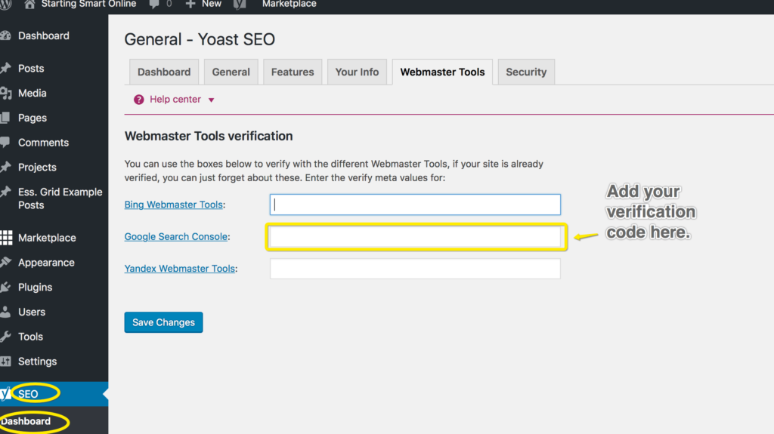Click the Yoast SEO icon in sidebar
The height and width of the screenshot is (434, 774).
coord(5,393)
